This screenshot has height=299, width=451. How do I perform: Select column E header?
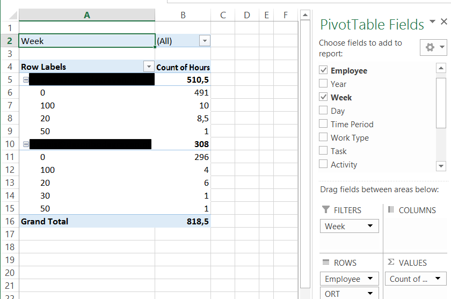tap(266, 15)
